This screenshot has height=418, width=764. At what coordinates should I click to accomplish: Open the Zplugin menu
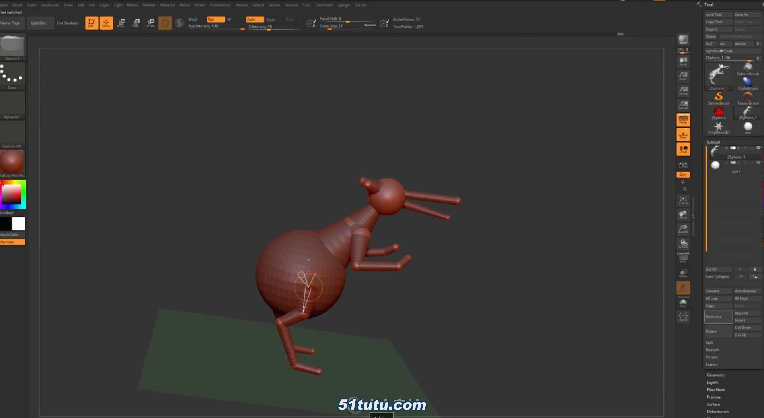click(343, 5)
